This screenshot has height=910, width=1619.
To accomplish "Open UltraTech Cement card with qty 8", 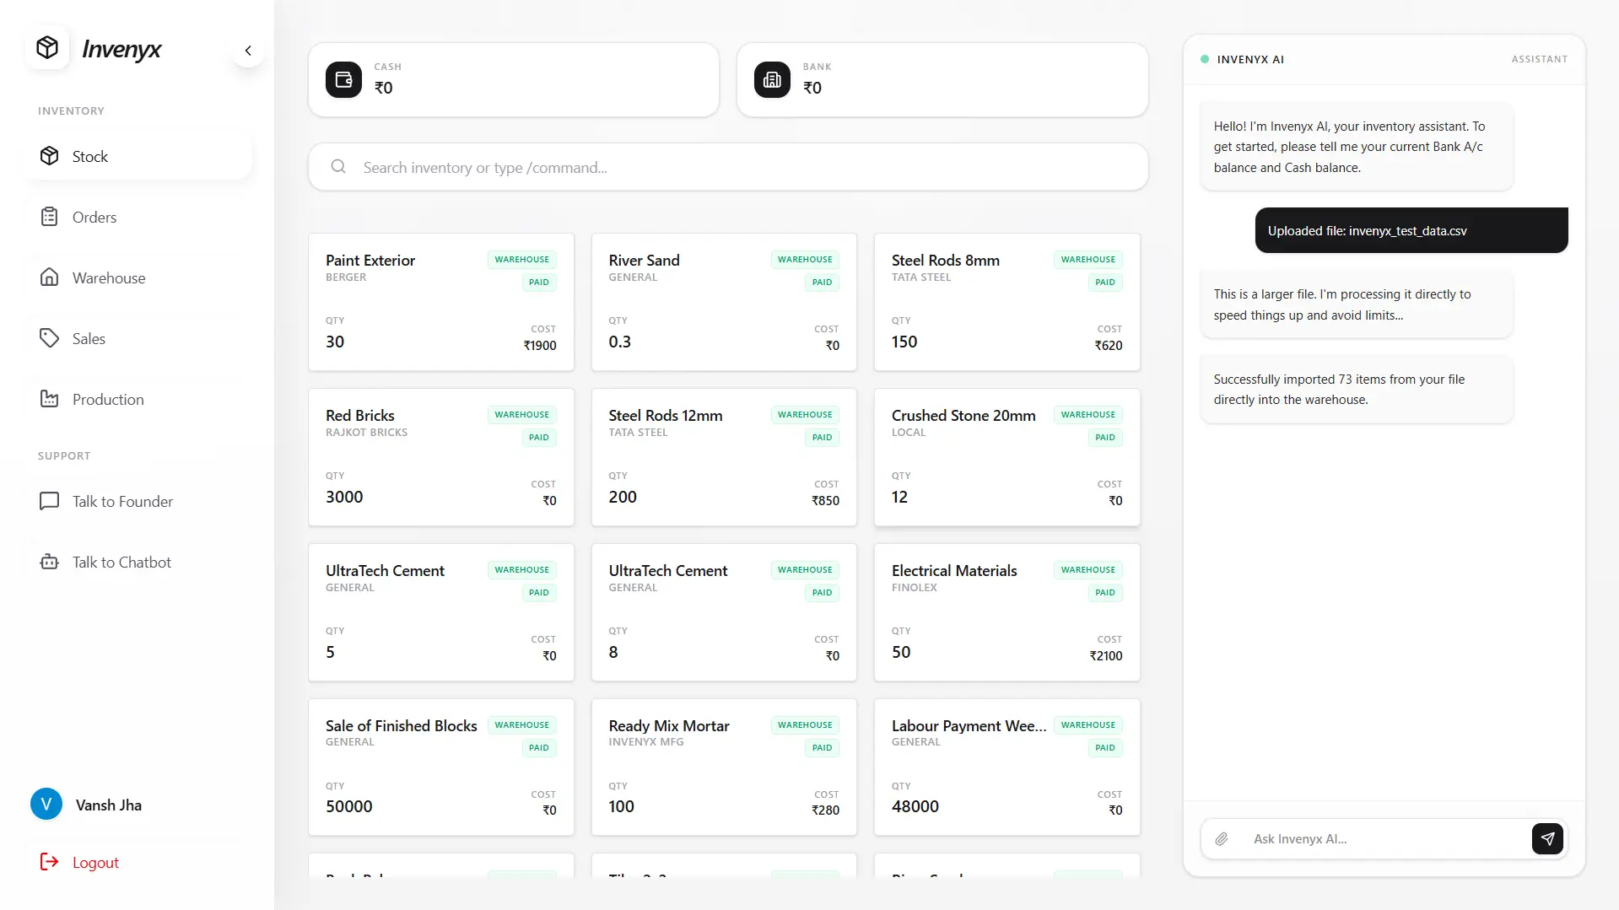I will coord(724,612).
